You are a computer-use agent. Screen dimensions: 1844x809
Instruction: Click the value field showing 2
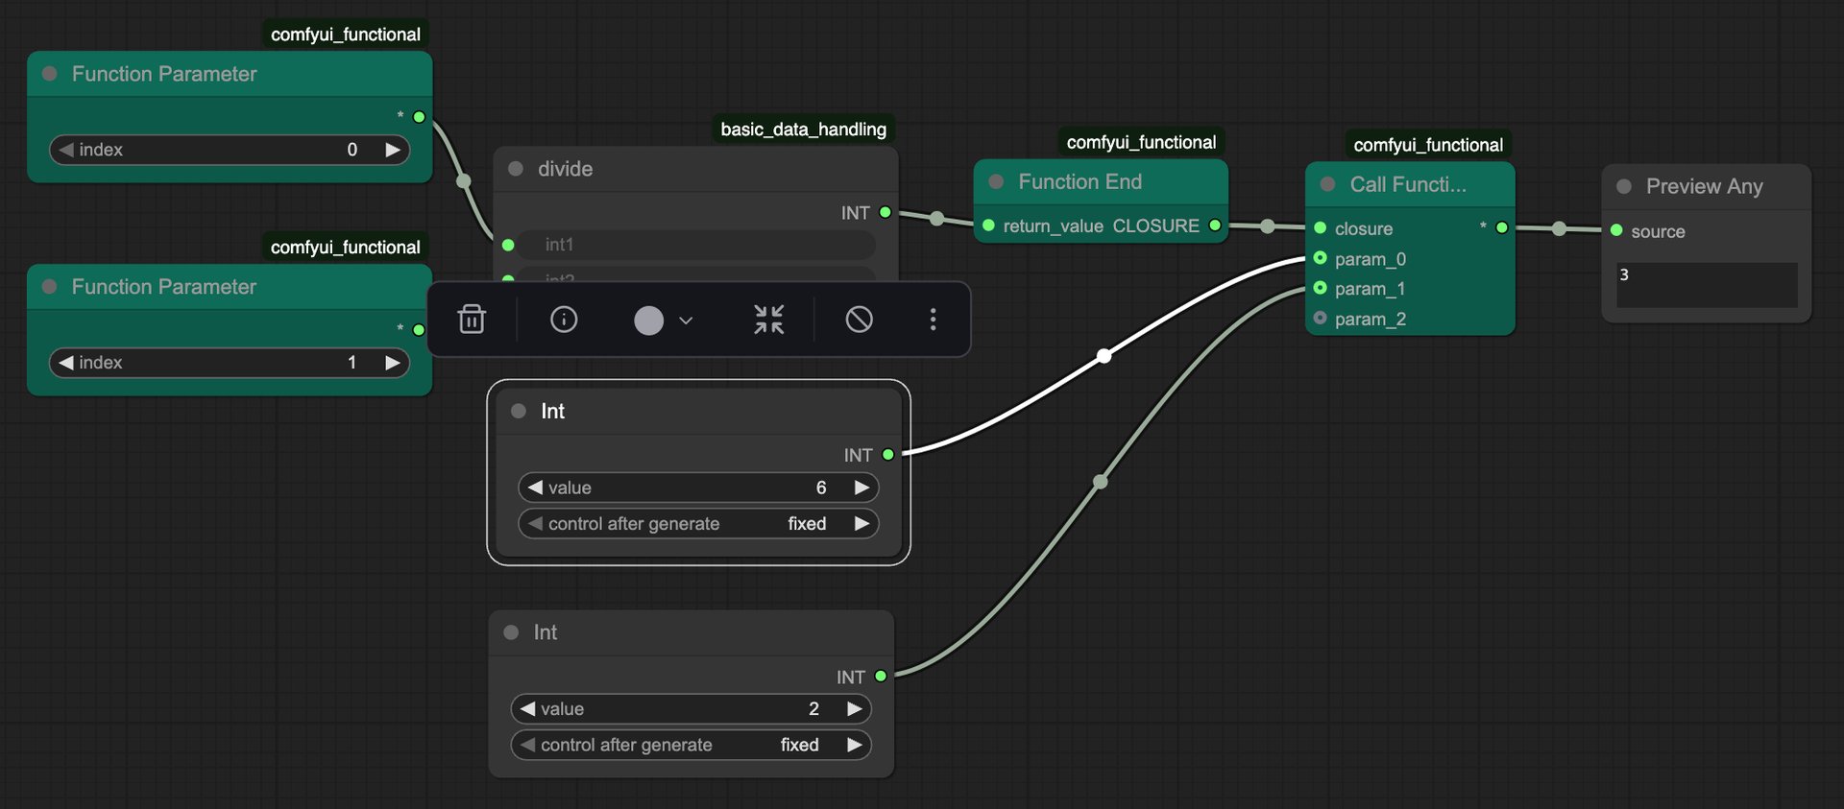[691, 709]
